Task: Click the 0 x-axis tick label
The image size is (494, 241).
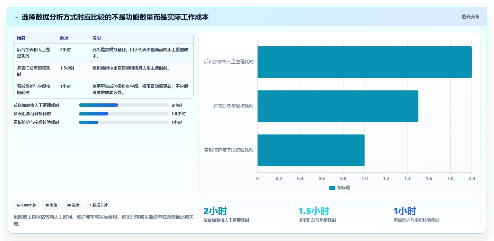Action: pyautogui.click(x=257, y=179)
